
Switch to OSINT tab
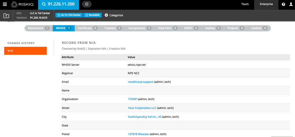coord(191,28)
